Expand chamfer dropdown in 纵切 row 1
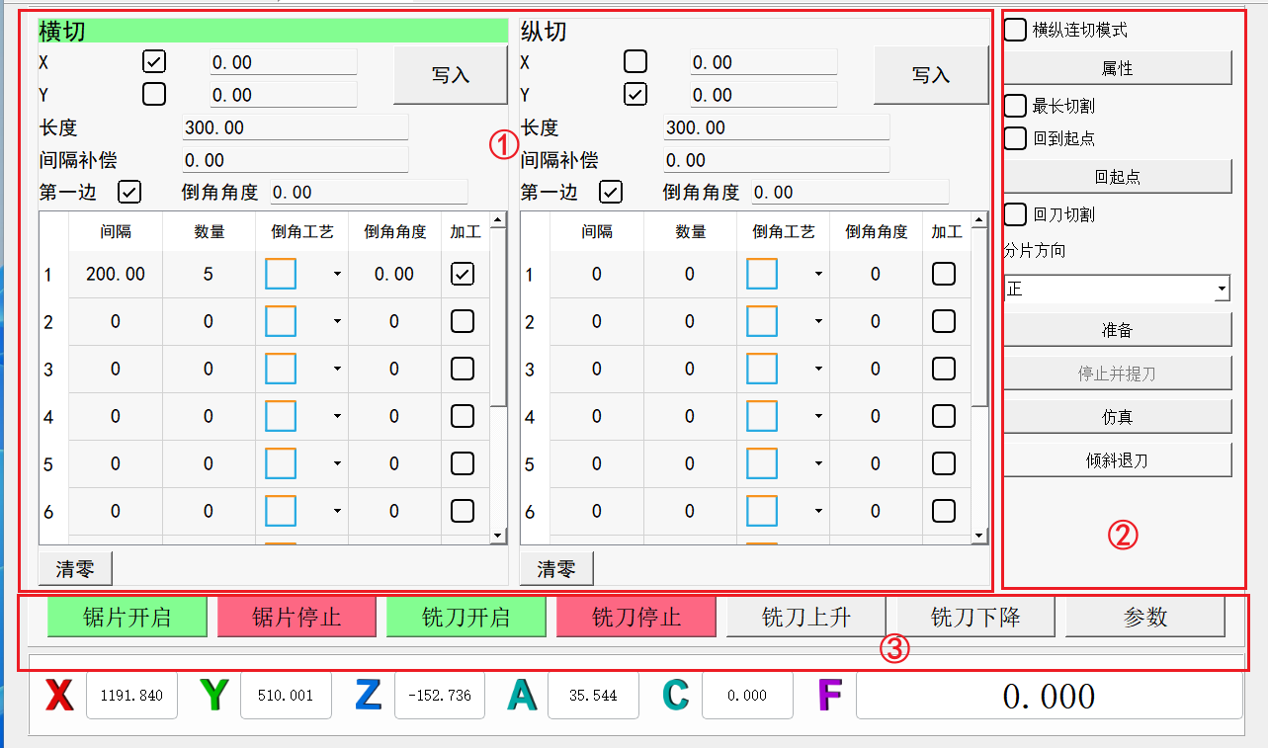This screenshot has height=748, width=1268. pos(818,275)
